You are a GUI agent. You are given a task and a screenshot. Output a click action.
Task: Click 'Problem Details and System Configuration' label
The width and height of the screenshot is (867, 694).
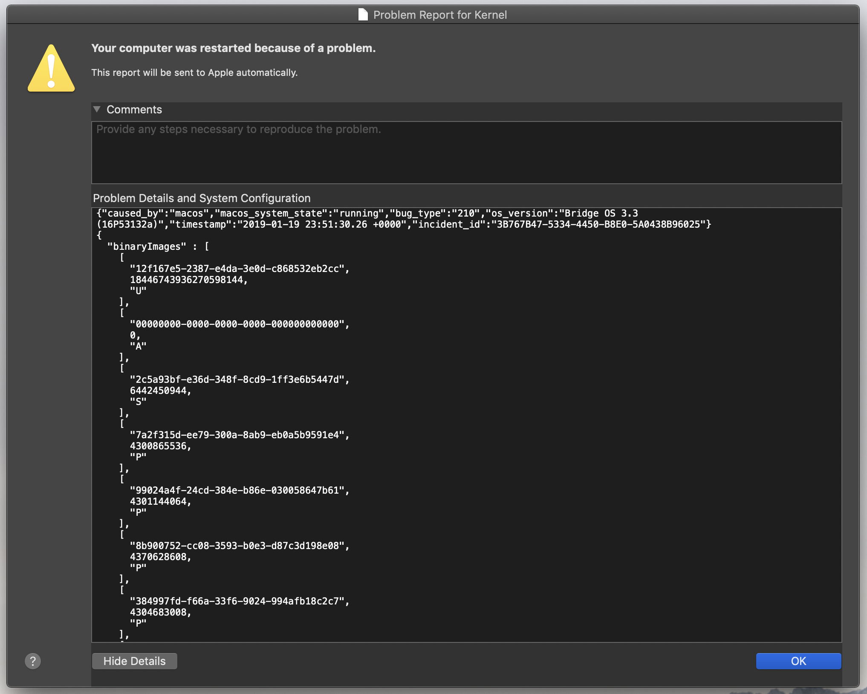(202, 198)
